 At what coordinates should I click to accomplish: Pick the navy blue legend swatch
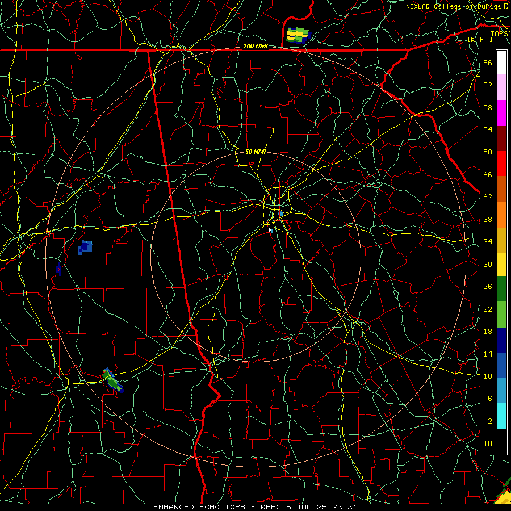pos(501,340)
